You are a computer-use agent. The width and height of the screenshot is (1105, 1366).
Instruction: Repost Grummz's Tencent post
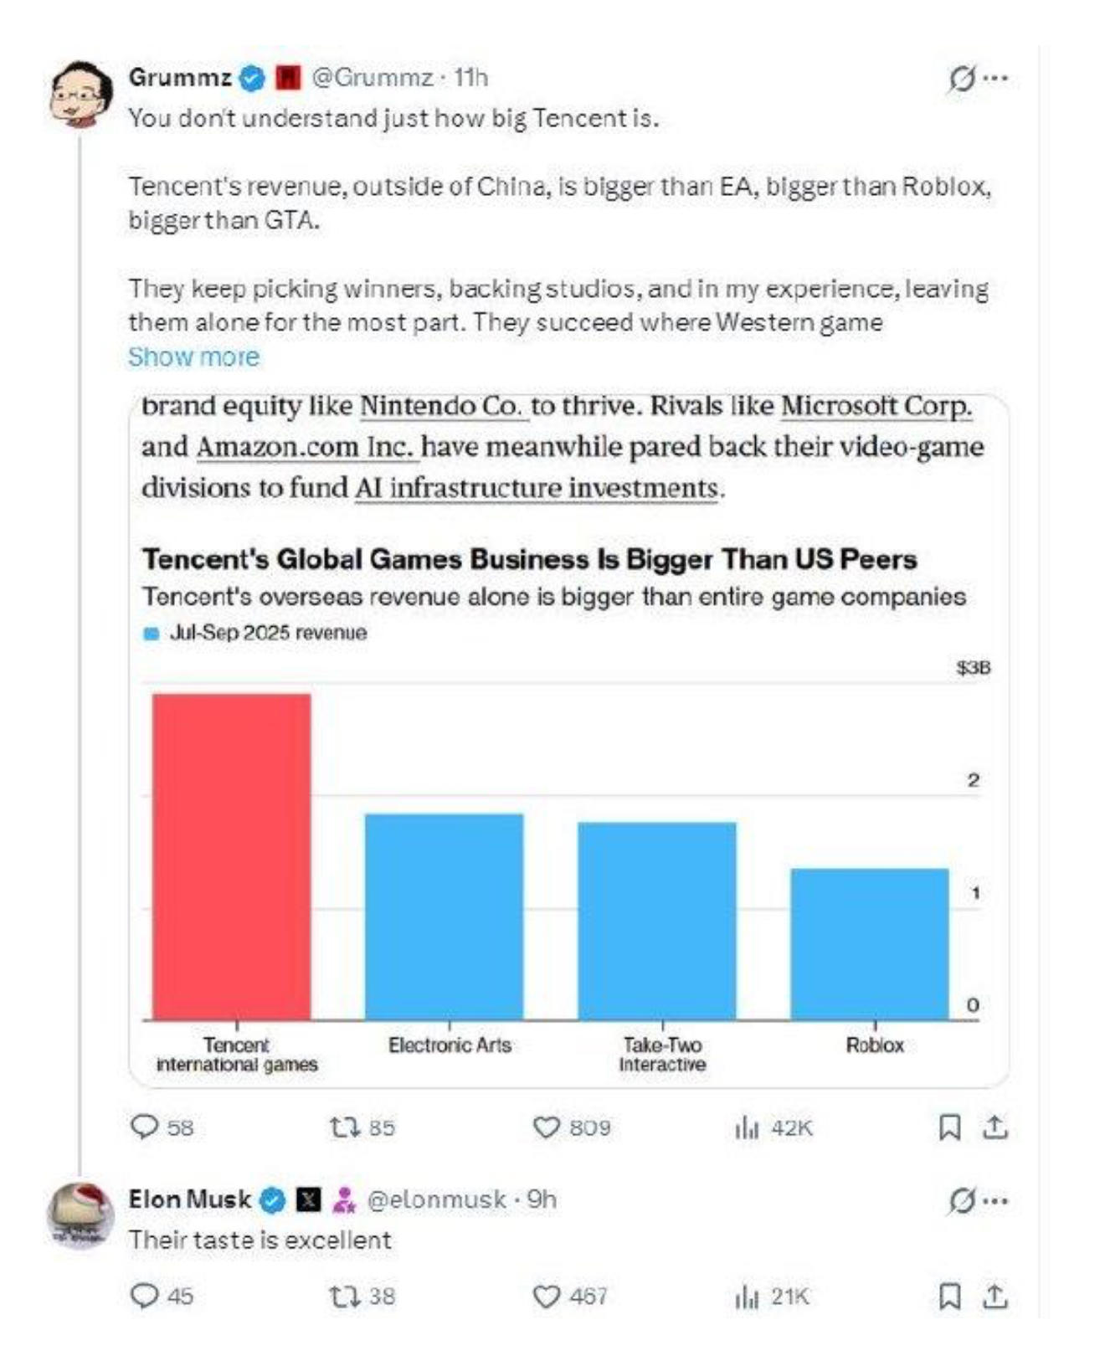point(343,1127)
